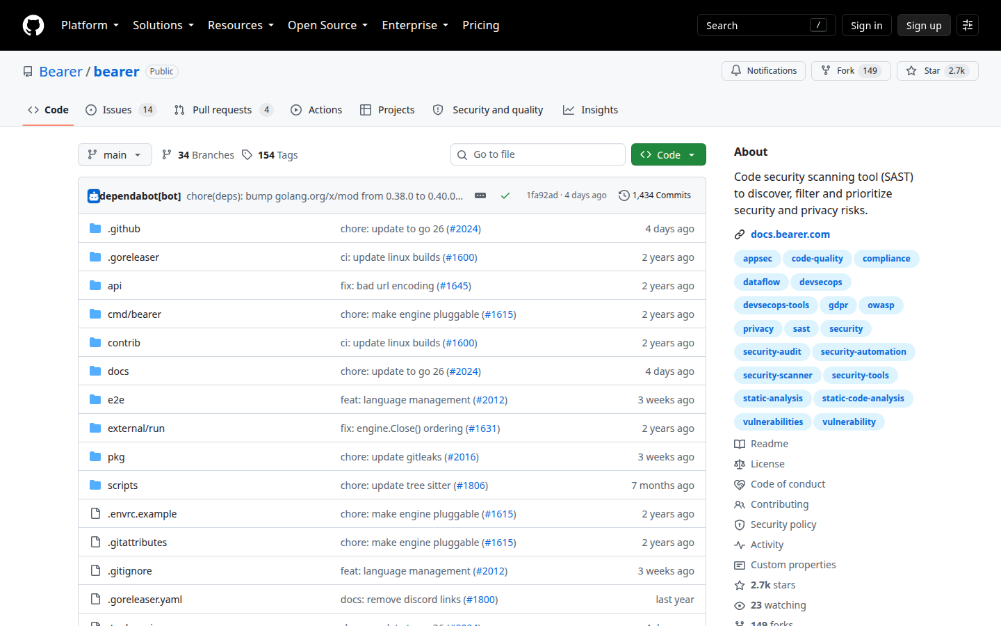This screenshot has width=1001, height=626.
Task: Open the command palette icon in header
Action: (968, 25)
